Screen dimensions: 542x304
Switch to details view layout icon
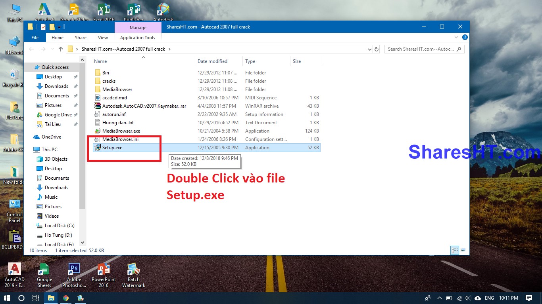(x=455, y=250)
